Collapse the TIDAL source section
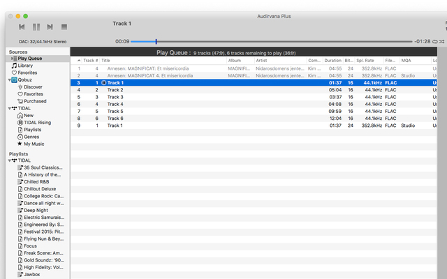447x279 pixels. (x=6, y=109)
